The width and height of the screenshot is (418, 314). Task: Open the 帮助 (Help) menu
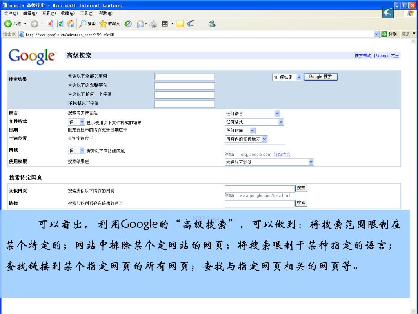pos(106,13)
